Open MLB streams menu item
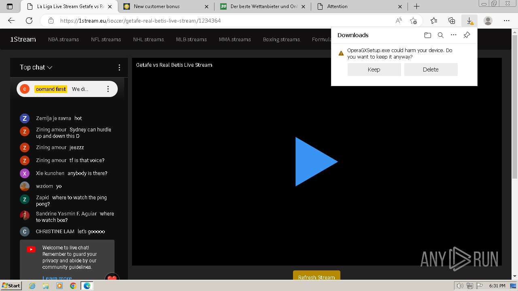 click(x=191, y=39)
